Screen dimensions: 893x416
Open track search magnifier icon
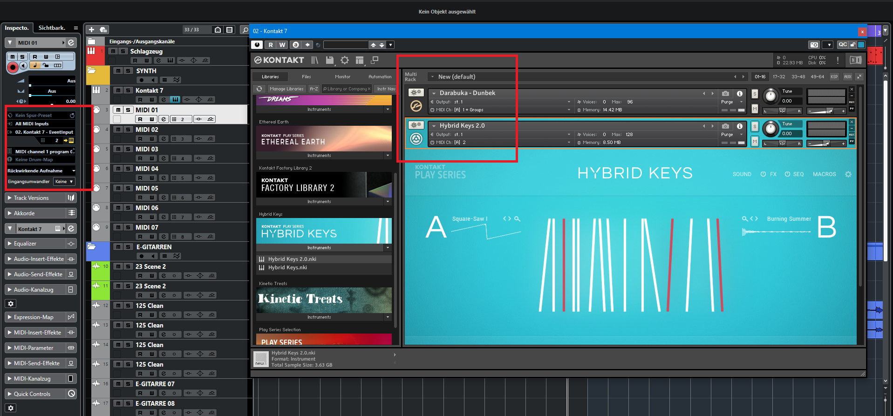click(245, 29)
